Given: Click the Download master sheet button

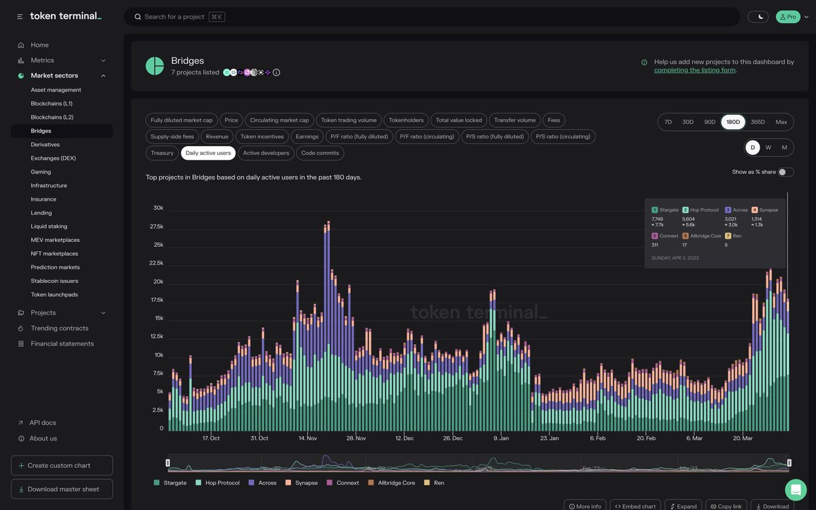Looking at the screenshot, I should [61, 488].
